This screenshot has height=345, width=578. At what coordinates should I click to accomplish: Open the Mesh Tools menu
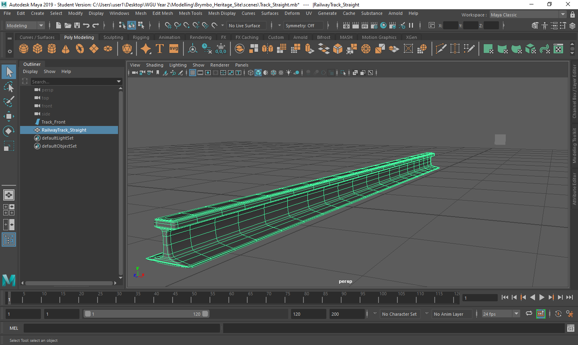(x=190, y=13)
